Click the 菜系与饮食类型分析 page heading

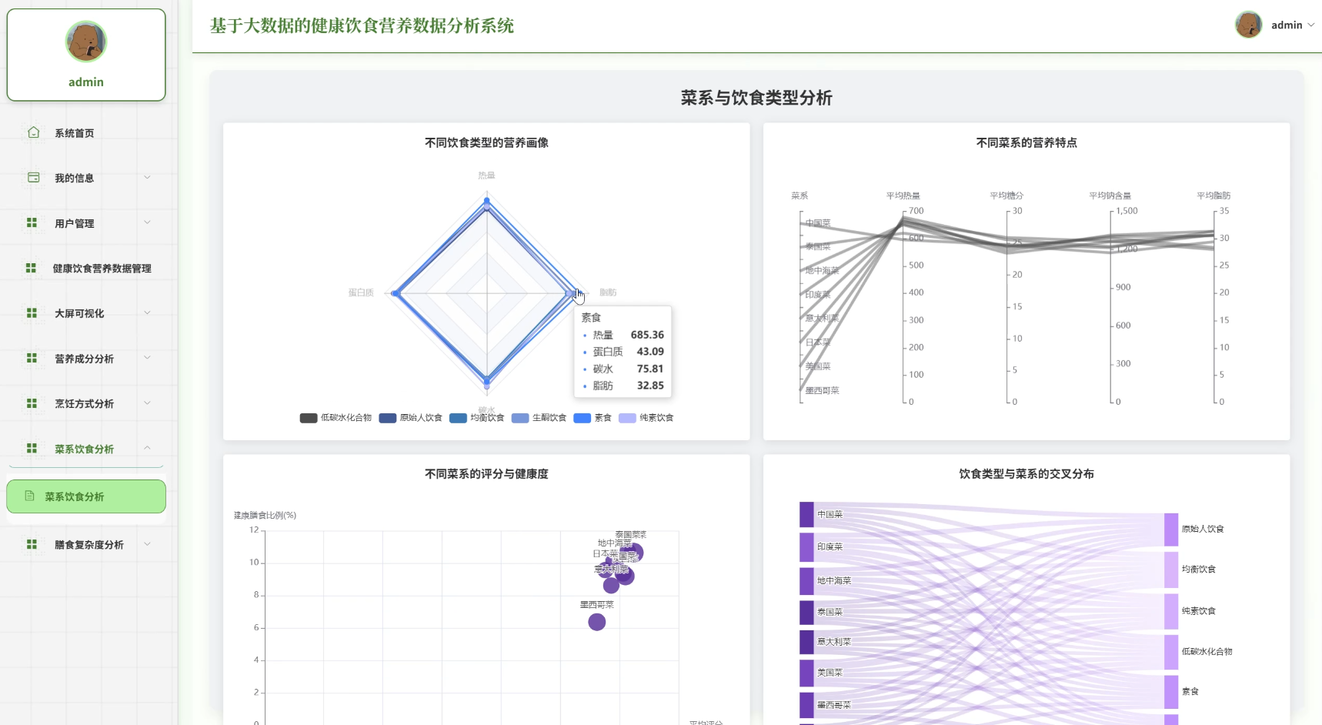tap(756, 98)
